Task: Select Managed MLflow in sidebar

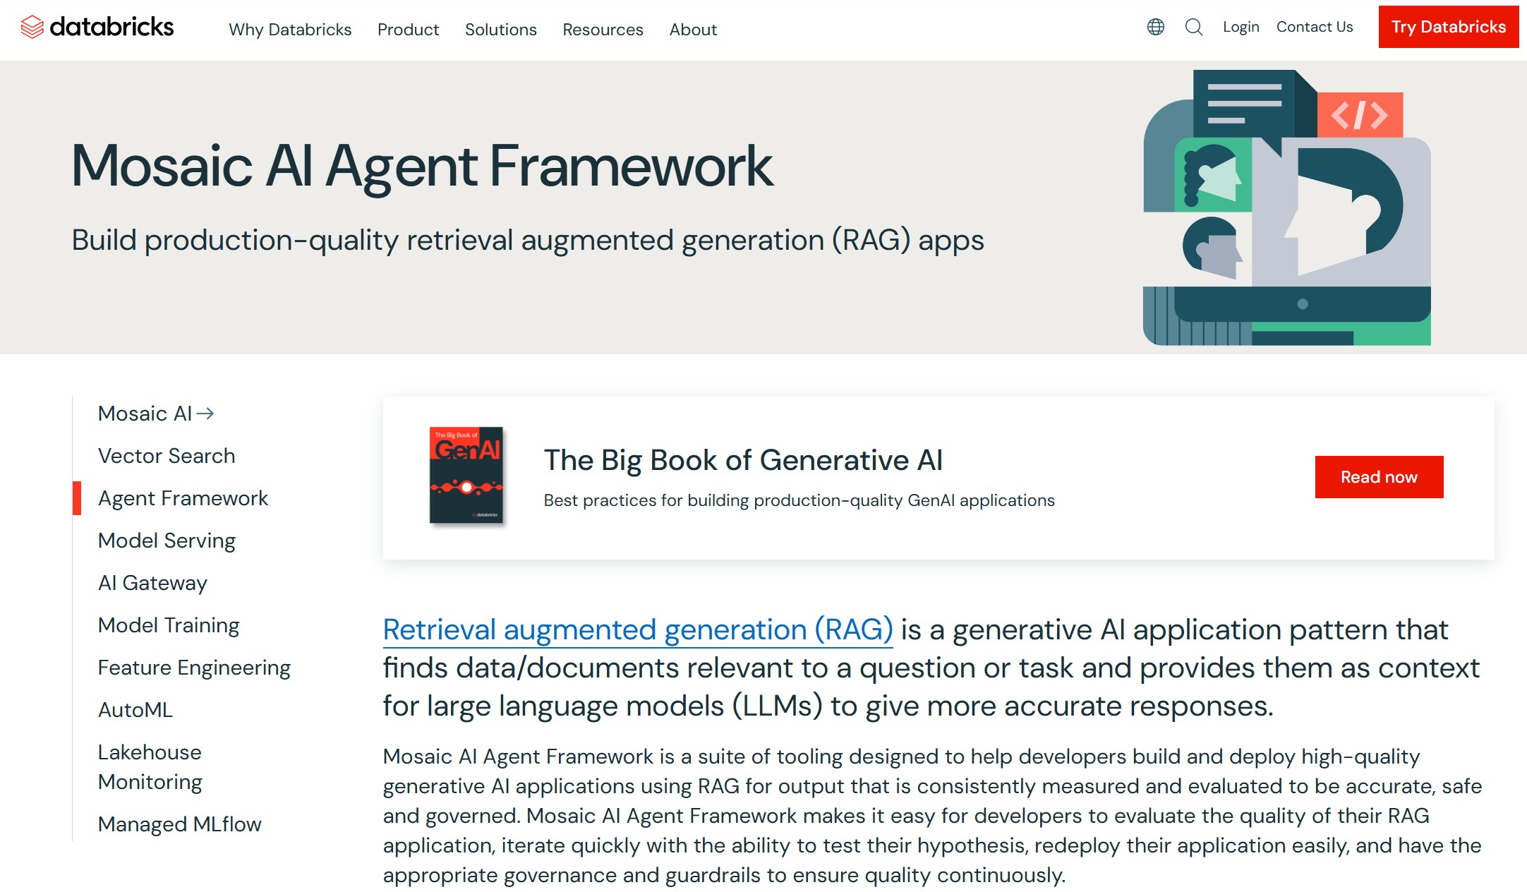Action: 179,824
